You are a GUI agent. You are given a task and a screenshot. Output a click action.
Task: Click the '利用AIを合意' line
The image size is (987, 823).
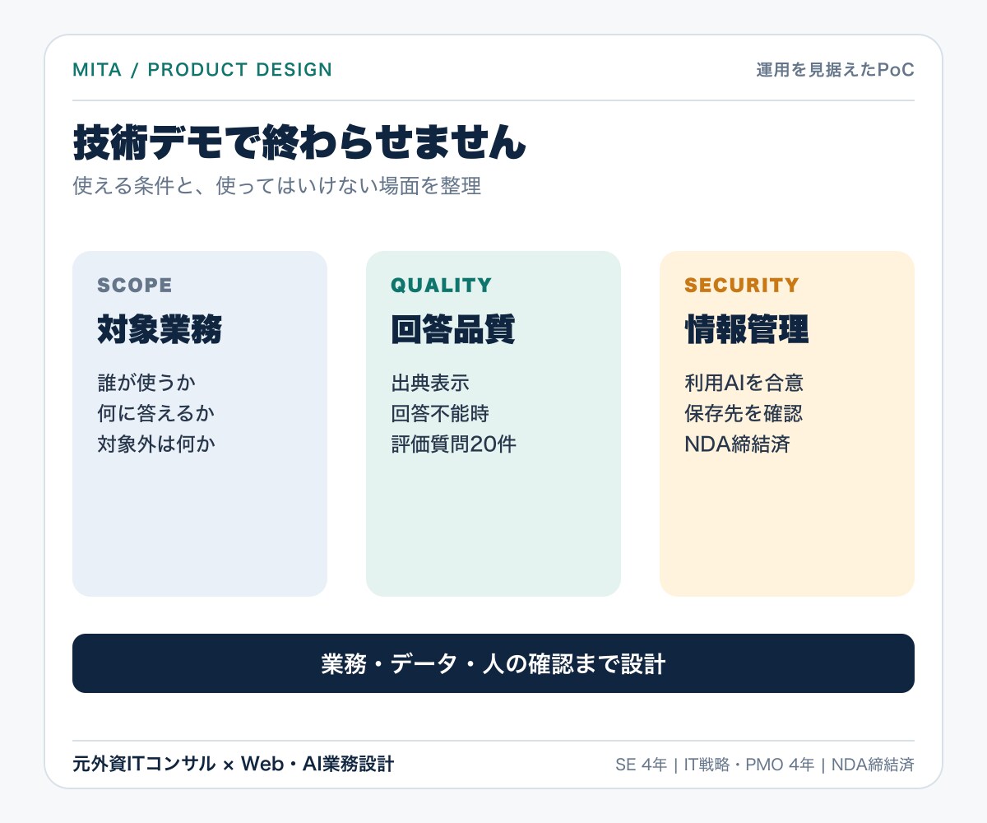(744, 383)
